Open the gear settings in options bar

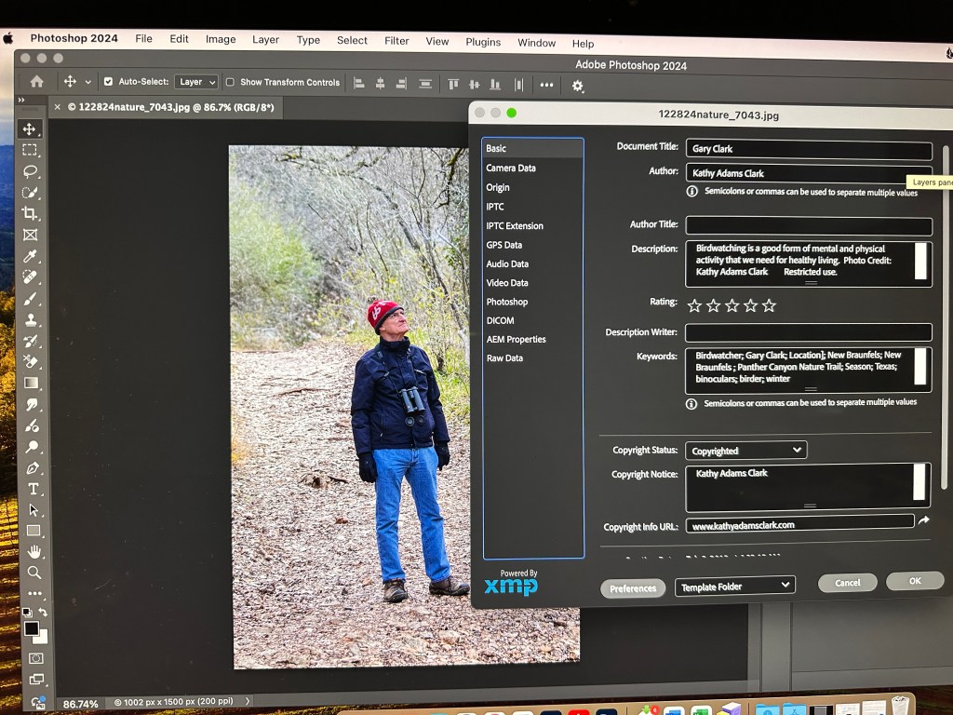578,86
